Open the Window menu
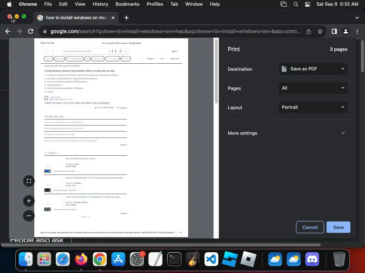The width and height of the screenshot is (365, 273). tap(194, 4)
